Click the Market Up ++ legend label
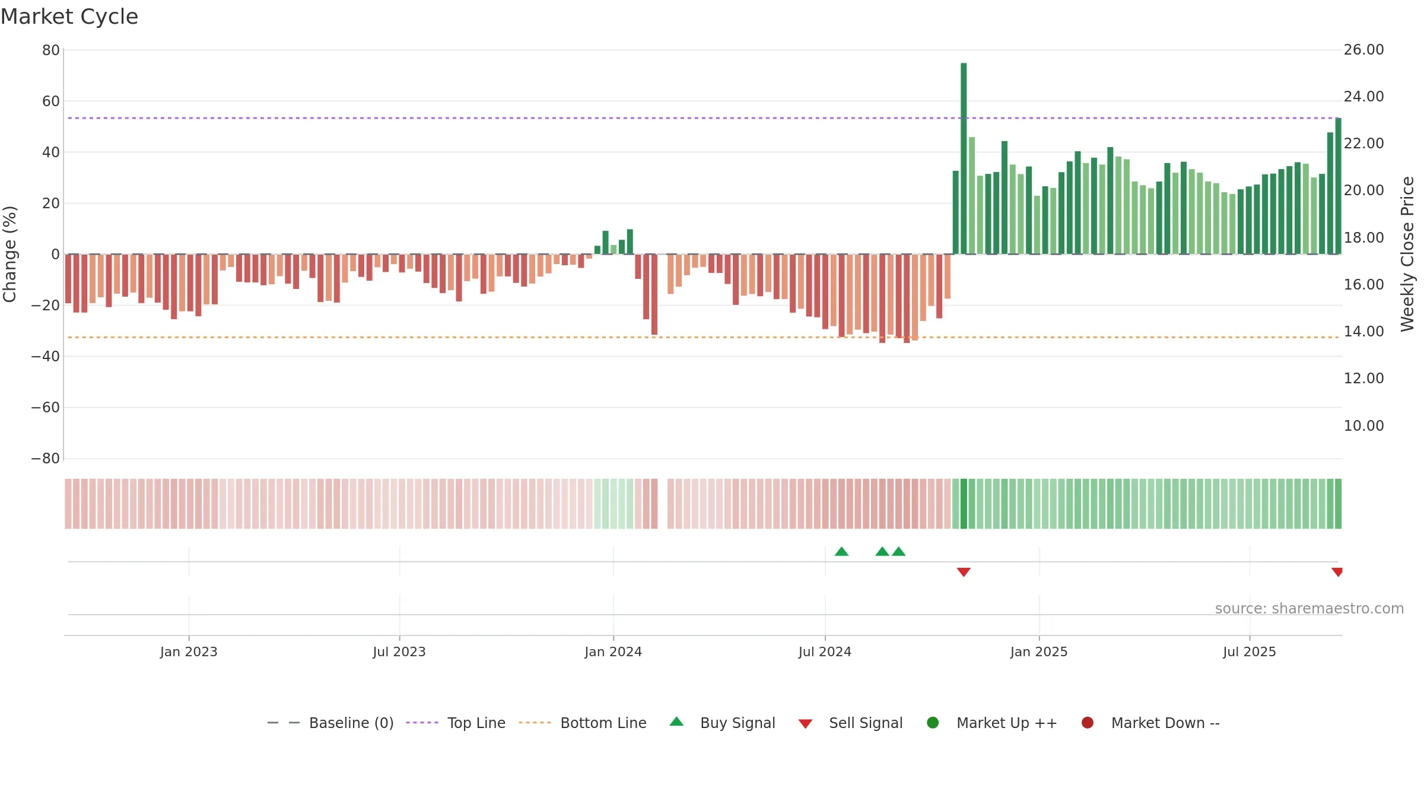The width and height of the screenshot is (1424, 801). [x=1007, y=723]
